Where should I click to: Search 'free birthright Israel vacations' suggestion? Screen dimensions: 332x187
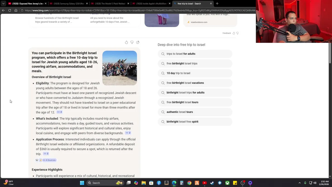point(195,83)
